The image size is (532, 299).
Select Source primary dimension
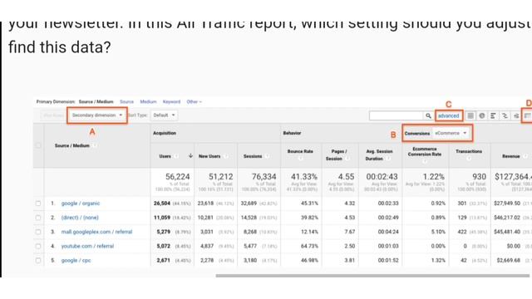pyautogui.click(x=126, y=101)
